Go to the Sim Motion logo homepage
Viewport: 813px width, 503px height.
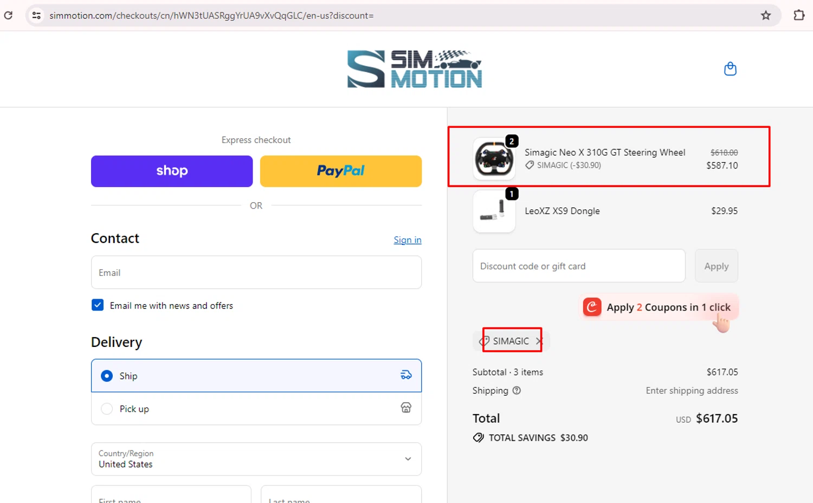pos(415,69)
